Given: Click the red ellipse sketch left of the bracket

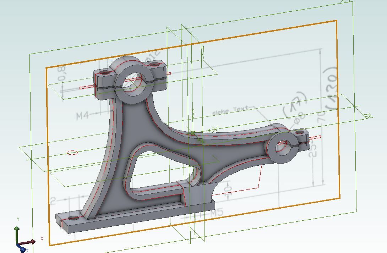Looking at the screenshot, I should pos(72,153).
